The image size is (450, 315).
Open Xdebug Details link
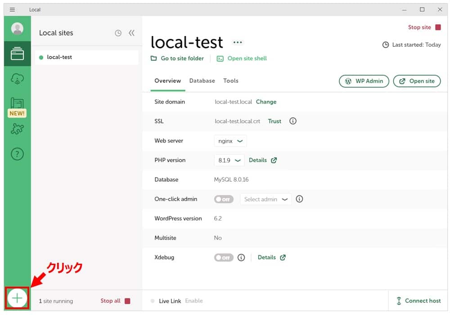(x=271, y=257)
